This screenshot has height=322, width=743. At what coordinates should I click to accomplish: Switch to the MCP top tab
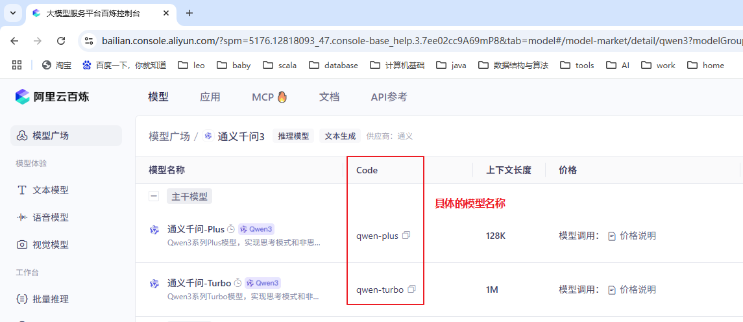(x=270, y=97)
